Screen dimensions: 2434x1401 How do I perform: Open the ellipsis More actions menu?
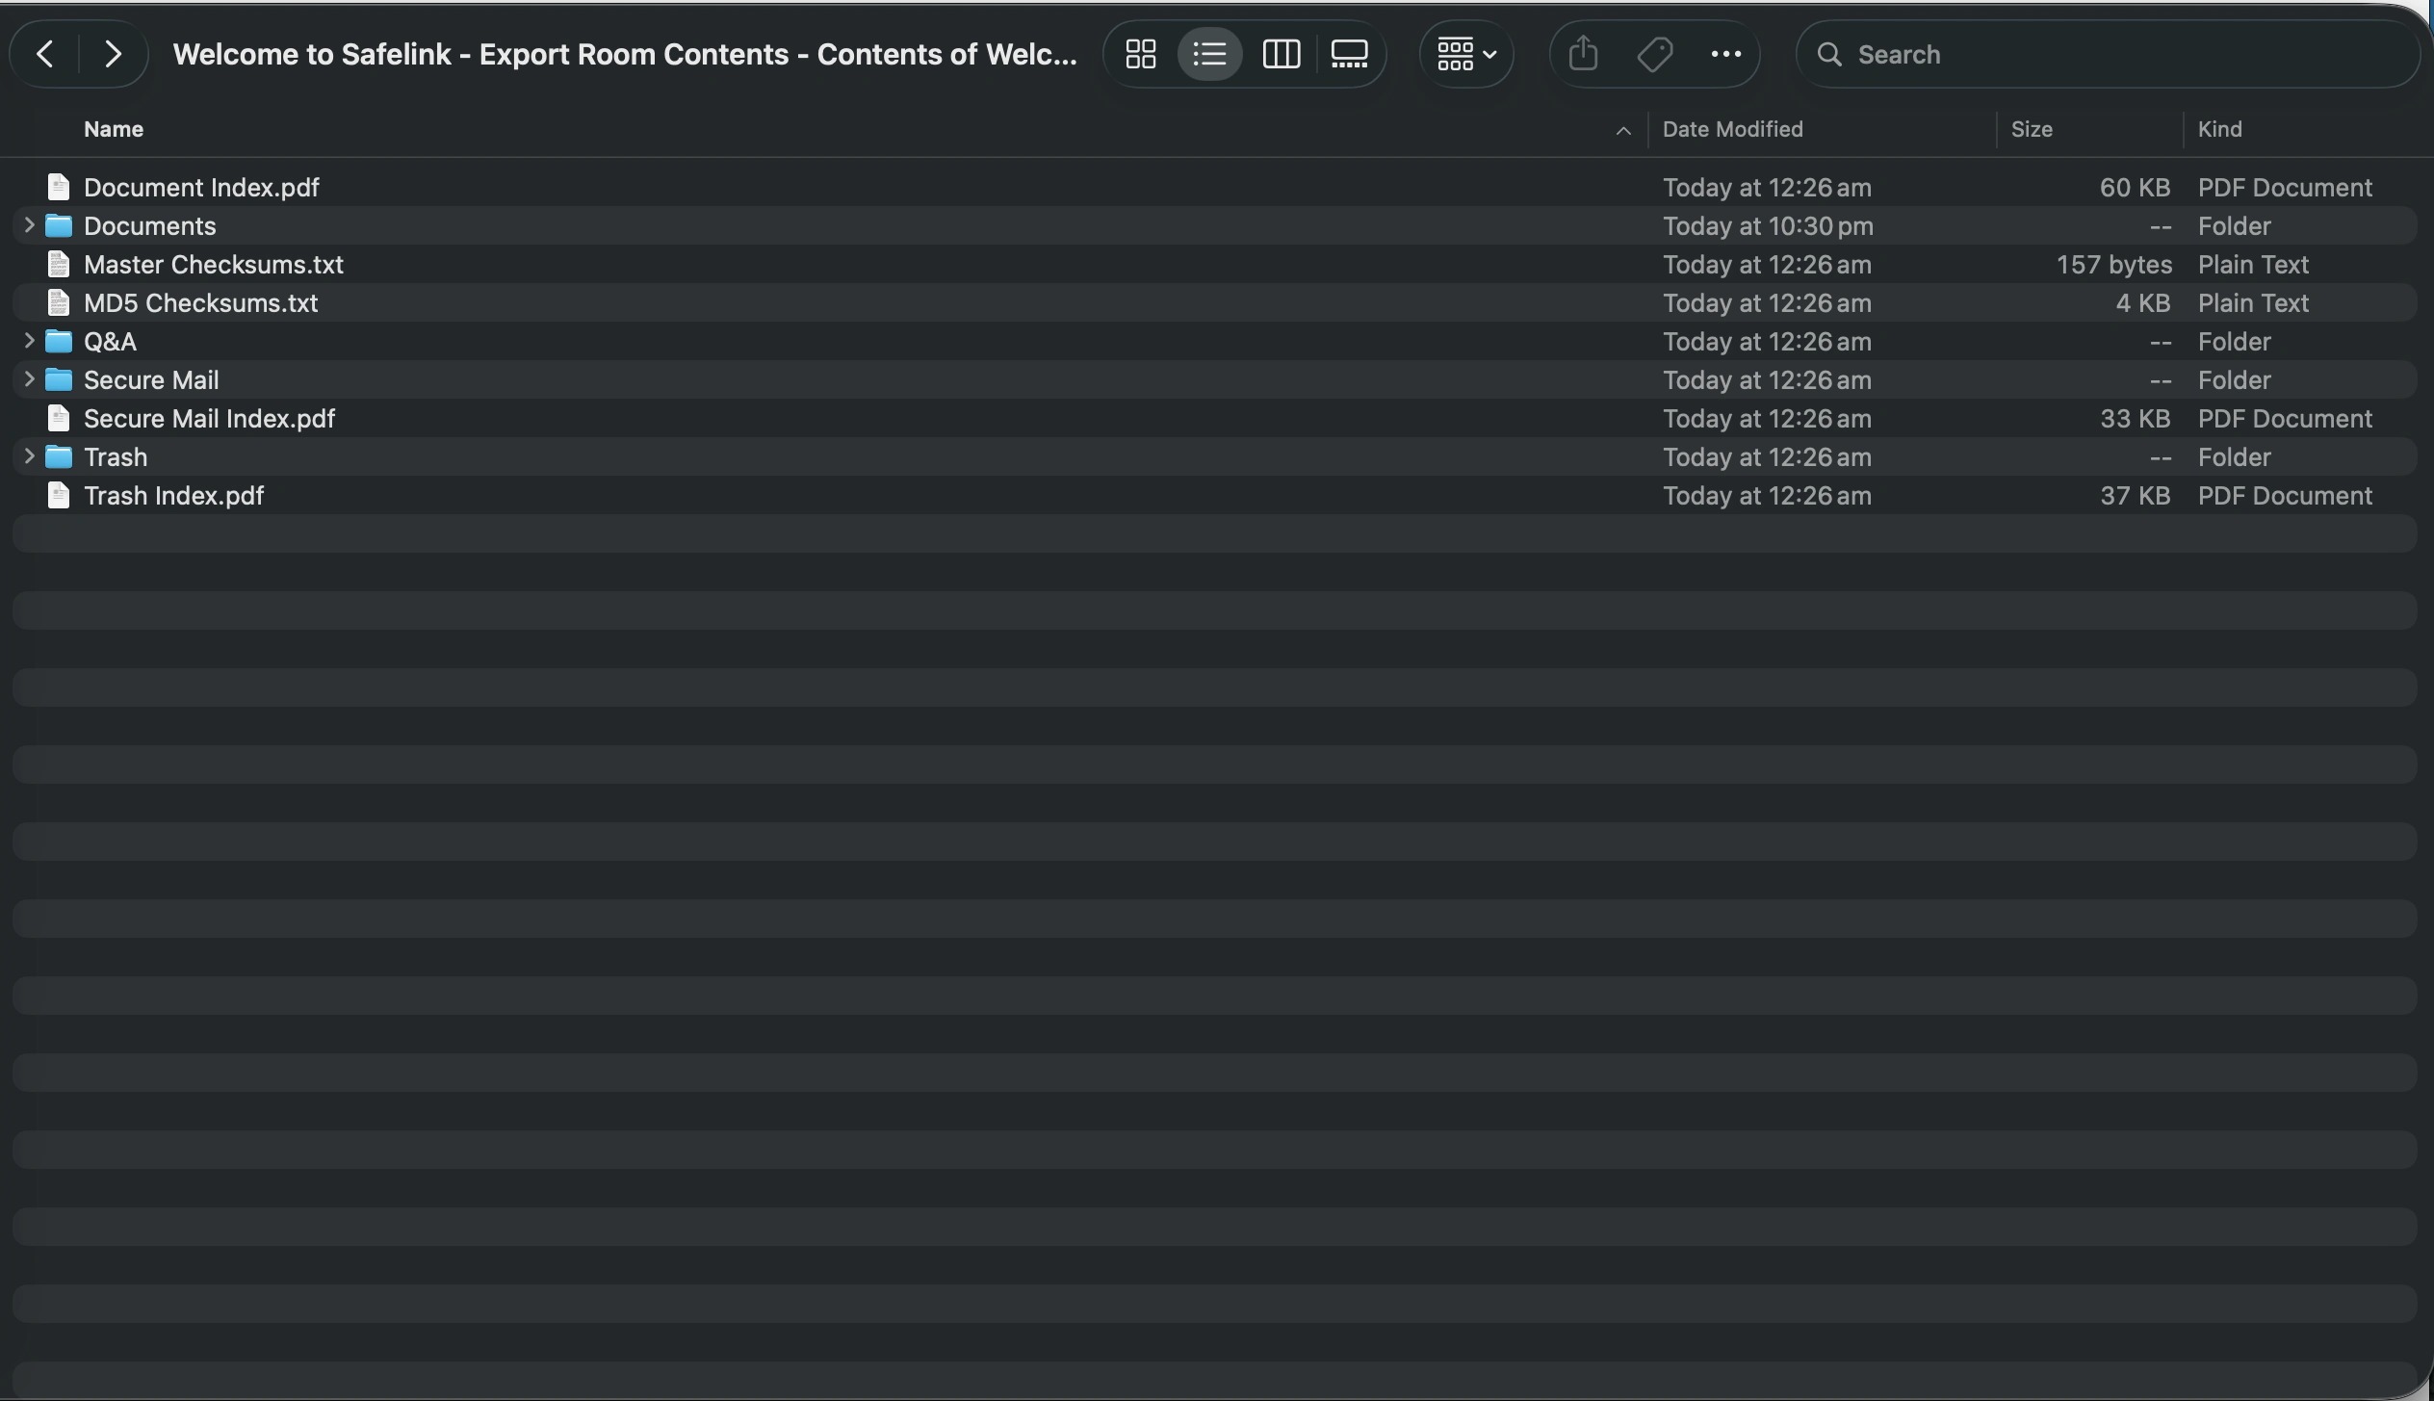pyautogui.click(x=1725, y=54)
